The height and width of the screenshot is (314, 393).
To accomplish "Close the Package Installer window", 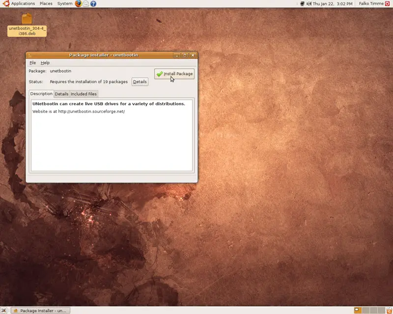I will click(193, 55).
